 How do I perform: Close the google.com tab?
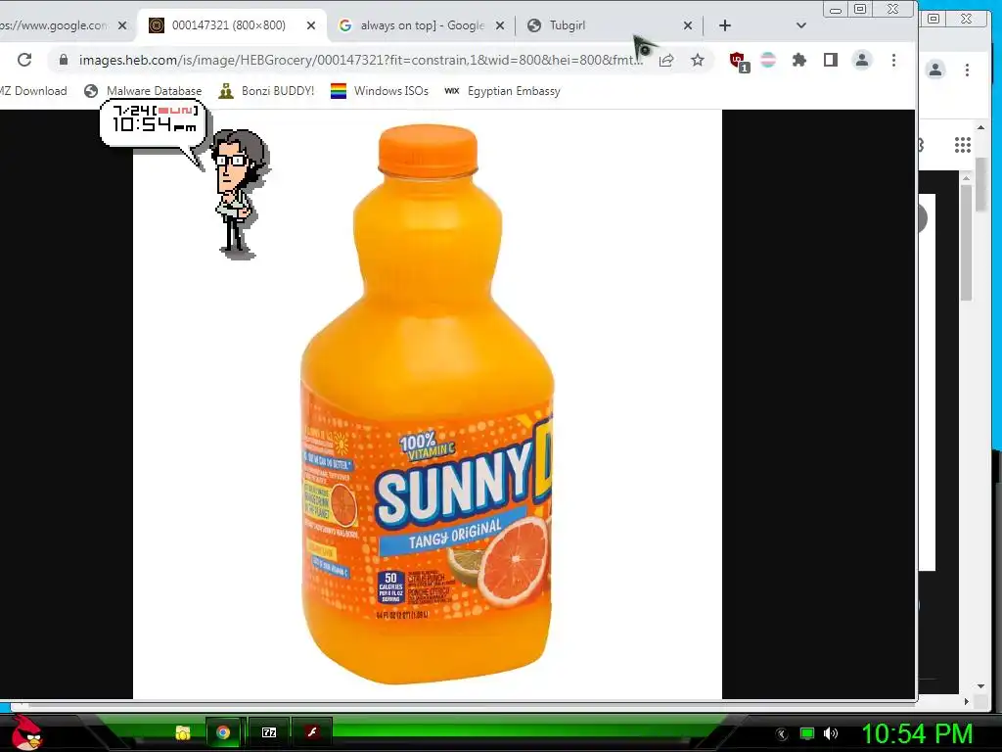(122, 25)
